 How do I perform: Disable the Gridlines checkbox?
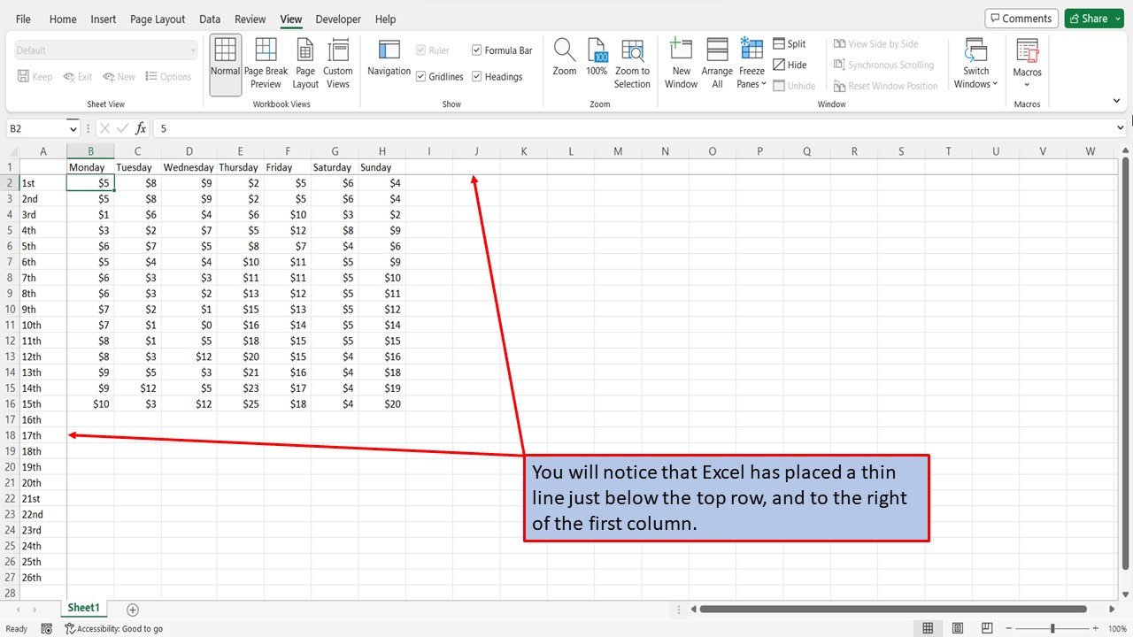(421, 76)
